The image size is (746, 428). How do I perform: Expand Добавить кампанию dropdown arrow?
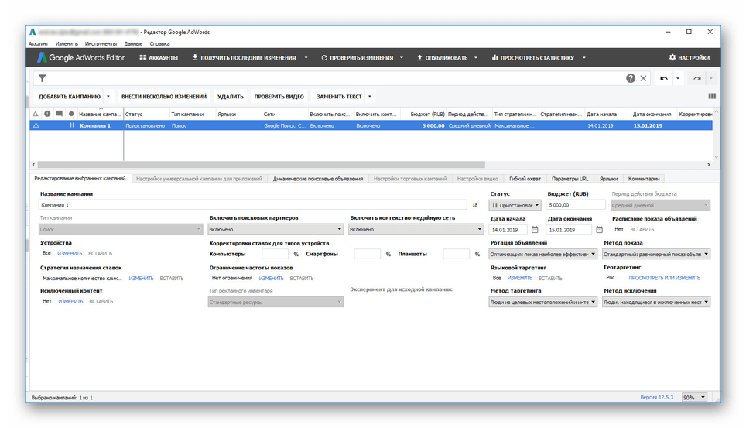click(108, 97)
